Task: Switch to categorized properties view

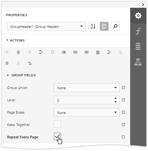Action: (104, 26)
